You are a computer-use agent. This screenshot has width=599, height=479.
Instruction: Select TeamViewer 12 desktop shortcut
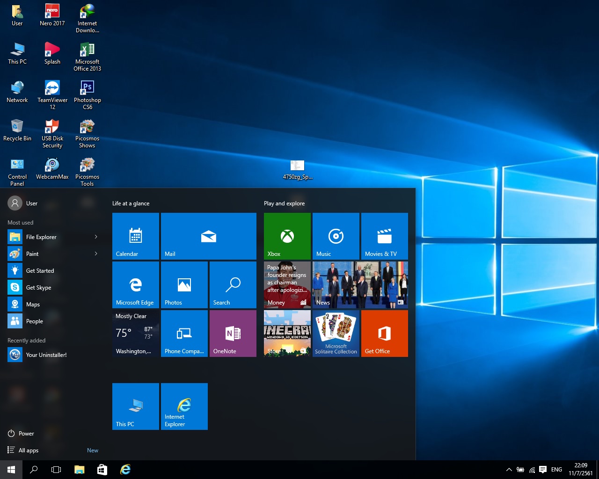(52, 95)
